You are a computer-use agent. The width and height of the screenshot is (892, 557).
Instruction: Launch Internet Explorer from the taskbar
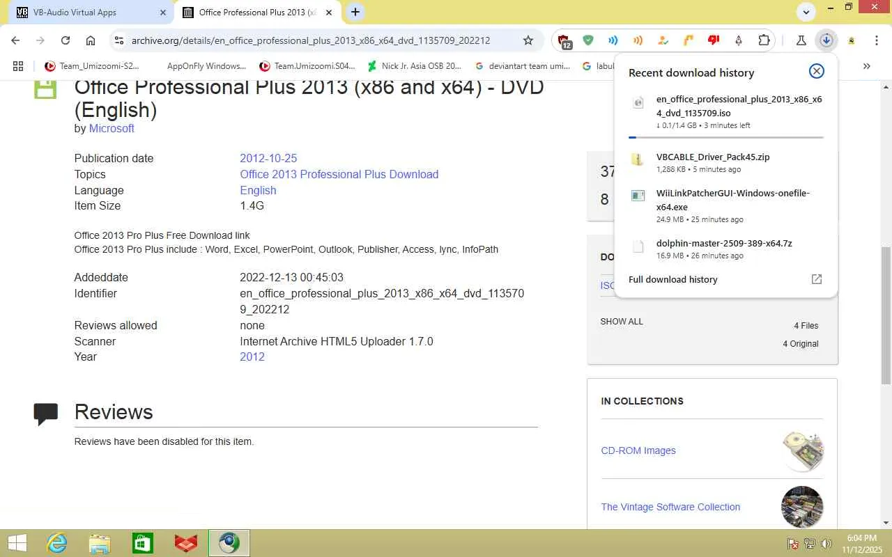coord(56,543)
